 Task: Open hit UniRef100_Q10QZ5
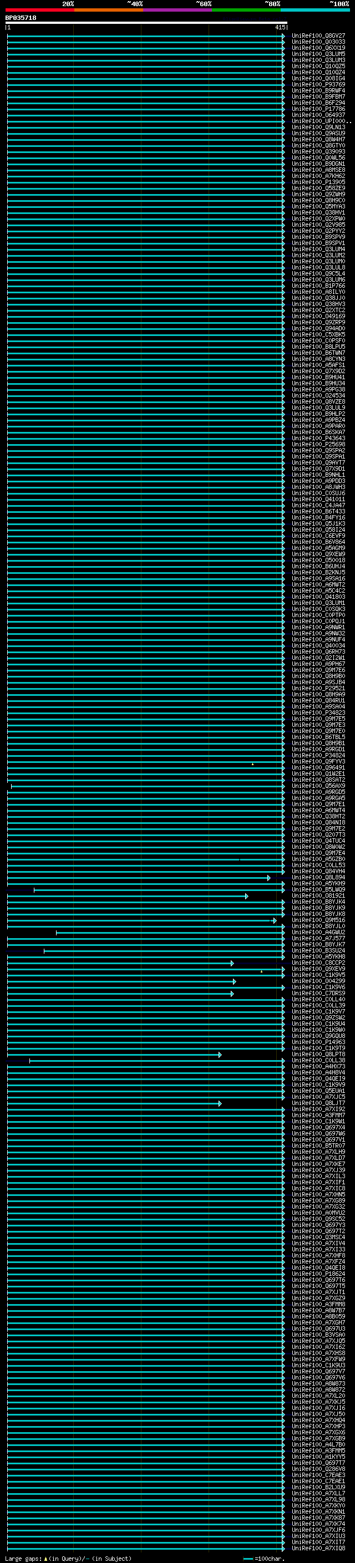[x=318, y=66]
